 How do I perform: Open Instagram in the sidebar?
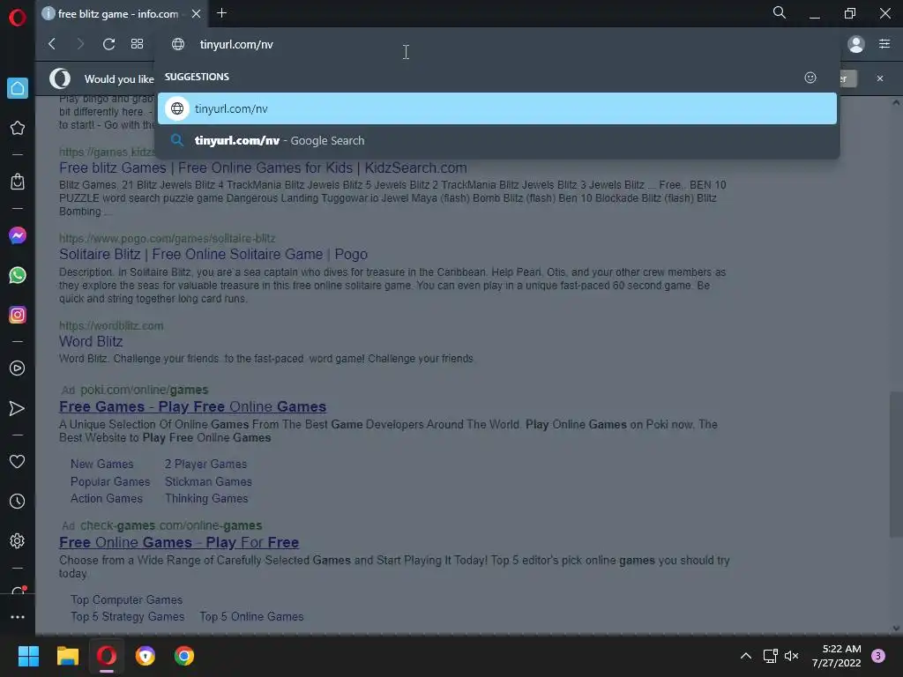[18, 315]
